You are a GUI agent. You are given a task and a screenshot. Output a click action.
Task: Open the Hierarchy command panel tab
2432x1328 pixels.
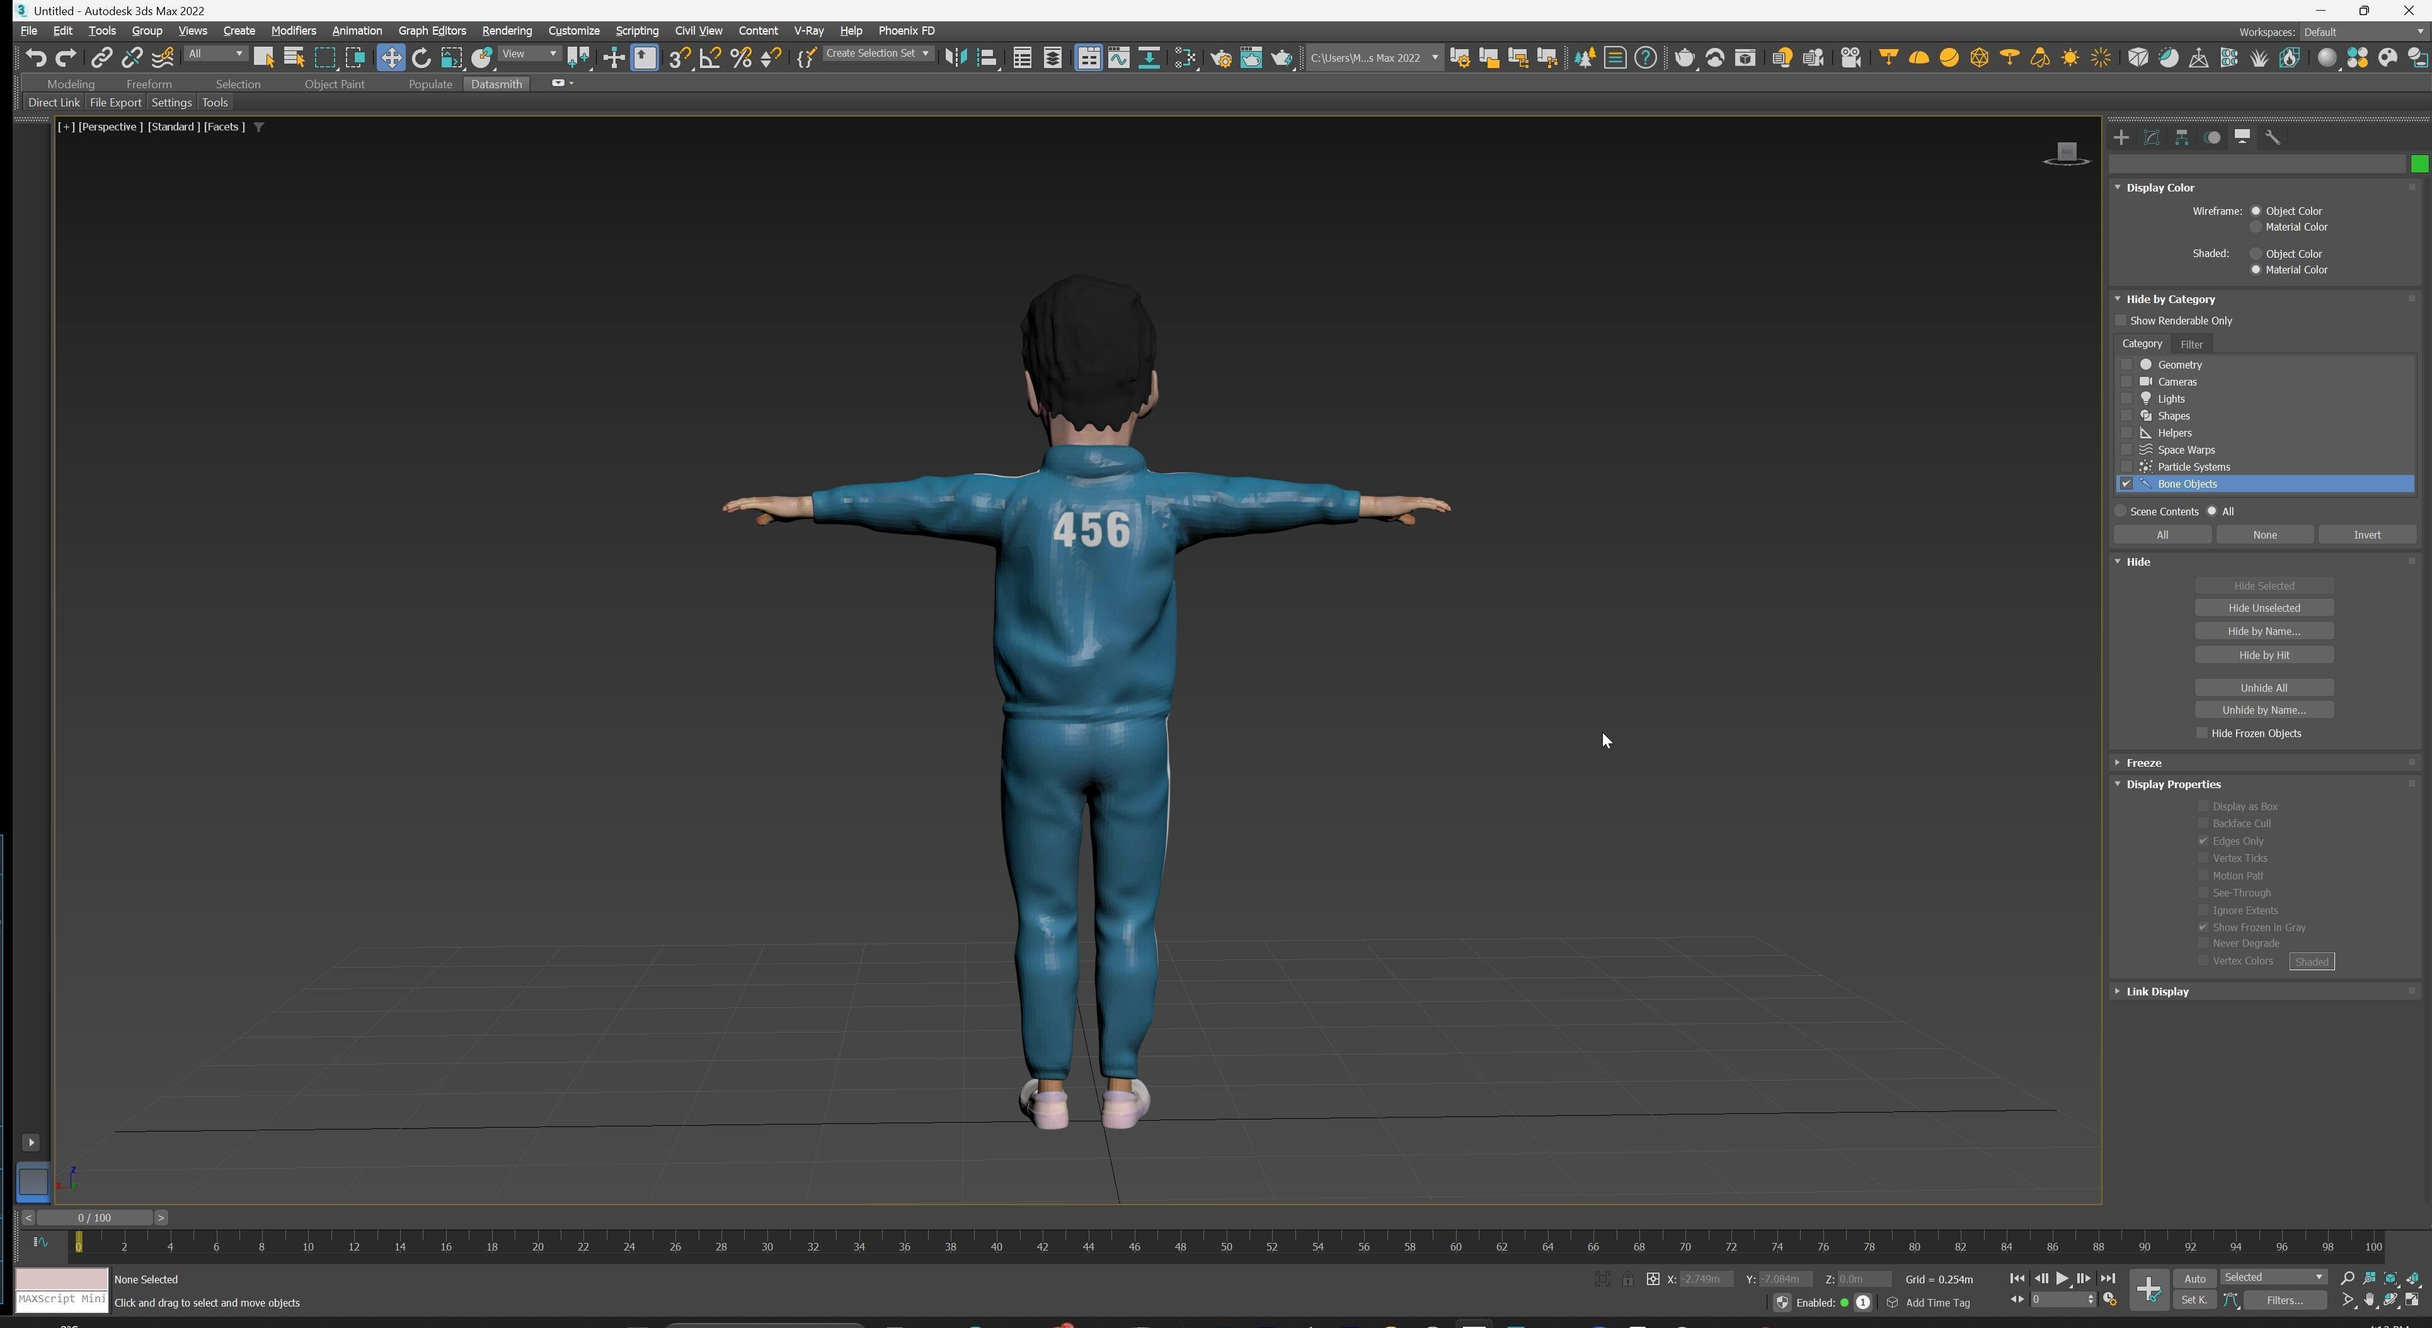[2182, 138]
